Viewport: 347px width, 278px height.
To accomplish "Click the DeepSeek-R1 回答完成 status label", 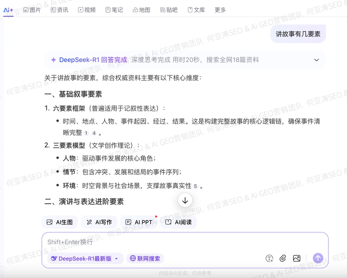I will pyautogui.click(x=93, y=60).
